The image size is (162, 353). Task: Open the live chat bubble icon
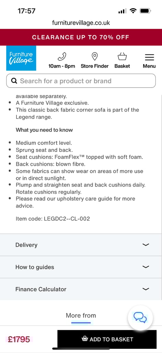pos(140,317)
